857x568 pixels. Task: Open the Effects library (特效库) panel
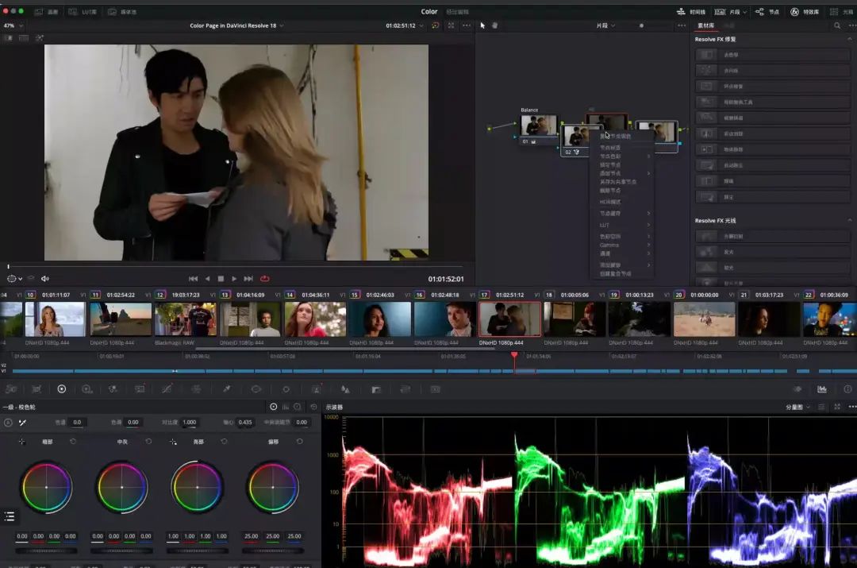pos(804,12)
